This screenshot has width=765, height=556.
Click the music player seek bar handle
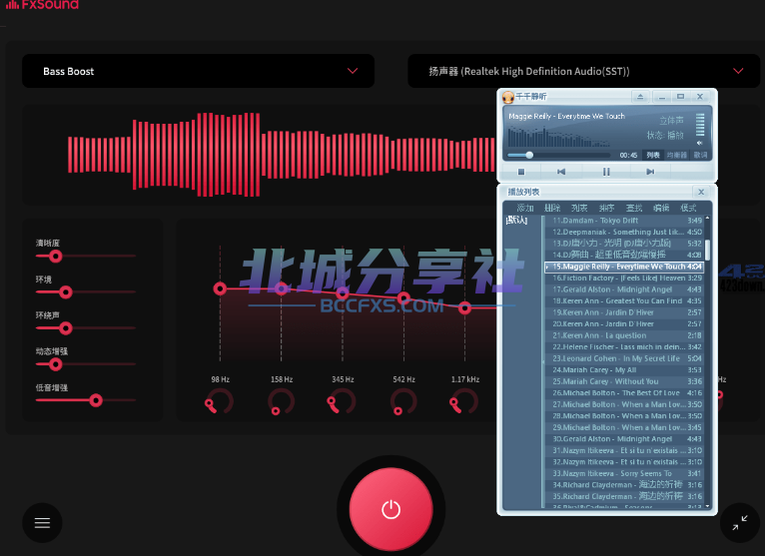tap(529, 155)
